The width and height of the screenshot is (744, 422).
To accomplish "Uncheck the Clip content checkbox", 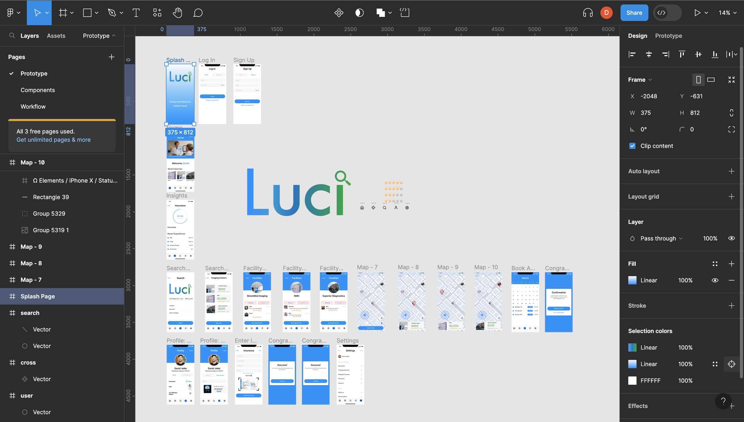I will 632,146.
